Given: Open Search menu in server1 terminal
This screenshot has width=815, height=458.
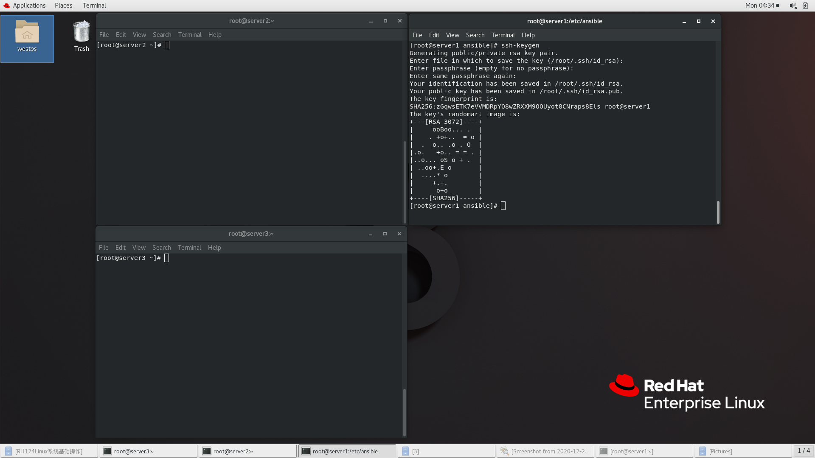Looking at the screenshot, I should pyautogui.click(x=475, y=35).
